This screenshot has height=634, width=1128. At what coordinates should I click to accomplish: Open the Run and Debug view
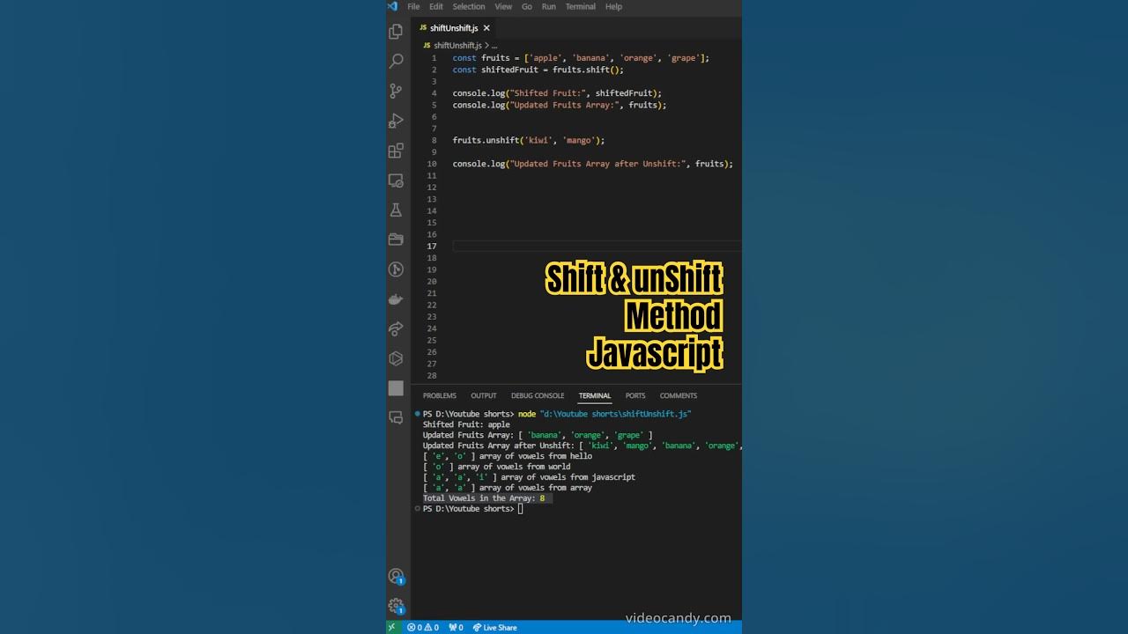tap(396, 121)
